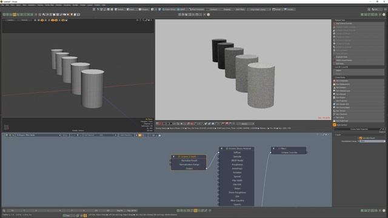
Task: Click the Action Center button
Action: tap(169, 10)
